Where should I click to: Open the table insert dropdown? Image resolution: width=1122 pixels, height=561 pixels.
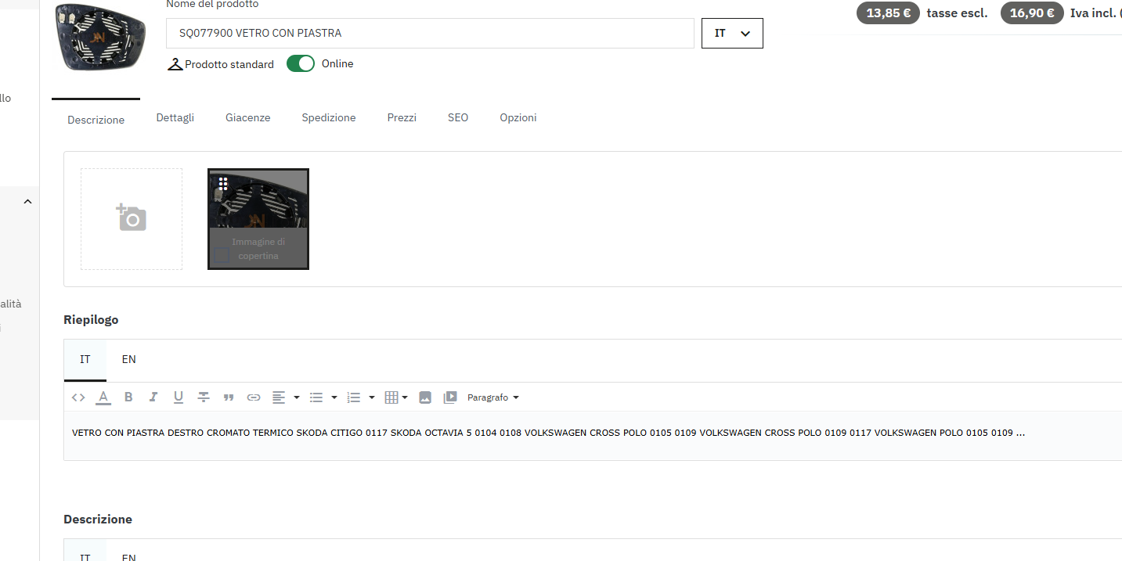coord(397,397)
